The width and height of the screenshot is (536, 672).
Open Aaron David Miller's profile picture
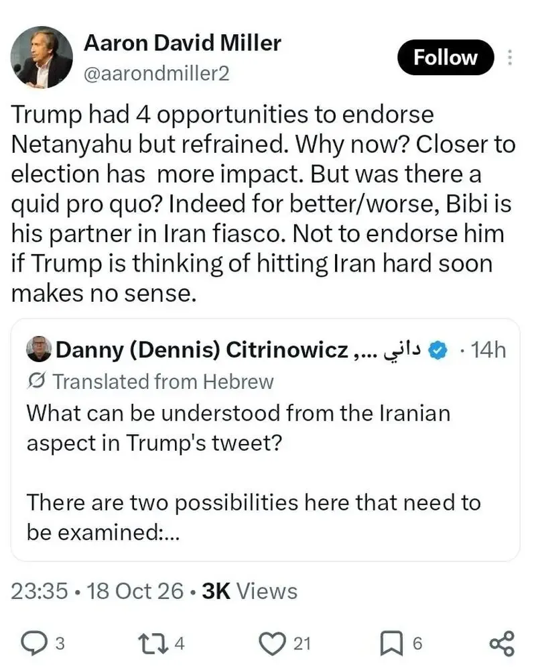[x=42, y=58]
